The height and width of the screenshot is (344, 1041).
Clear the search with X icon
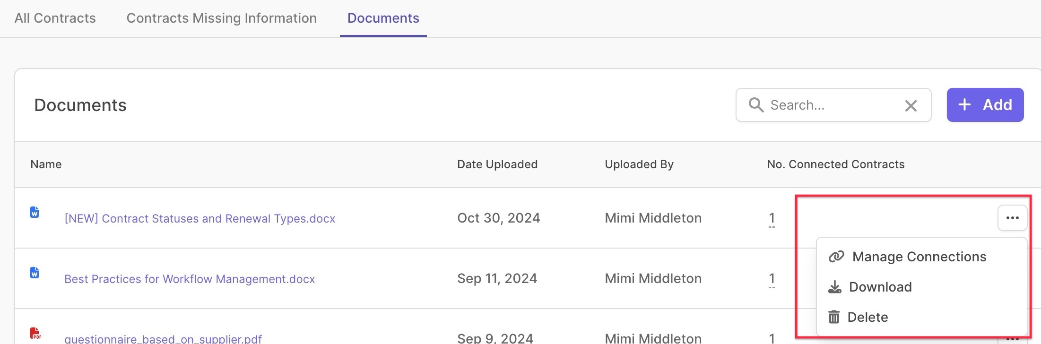911,105
